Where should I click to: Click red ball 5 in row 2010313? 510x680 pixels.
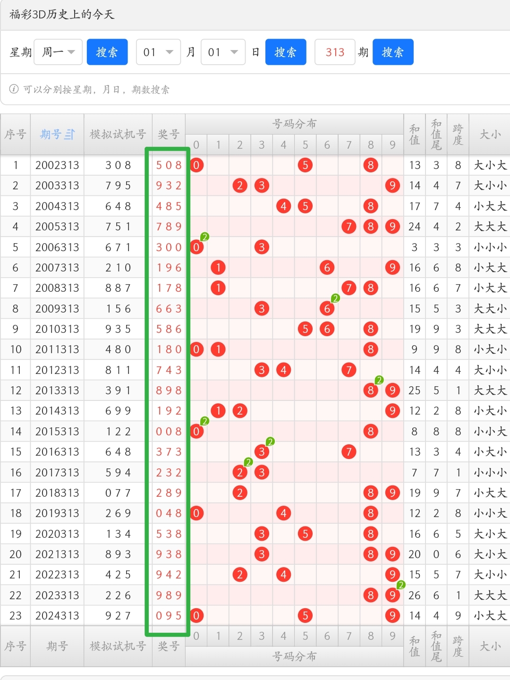305,329
